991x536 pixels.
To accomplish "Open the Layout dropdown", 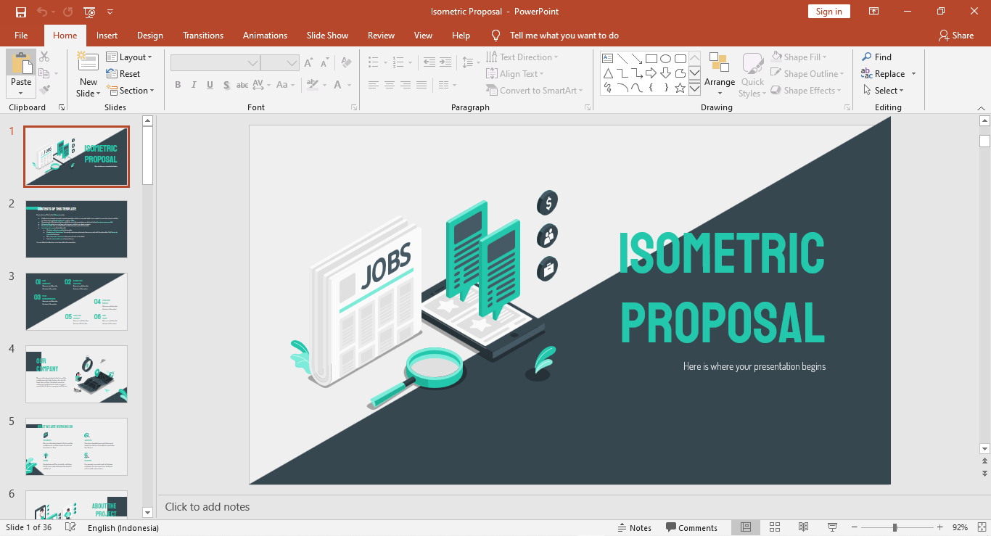I will [x=129, y=57].
